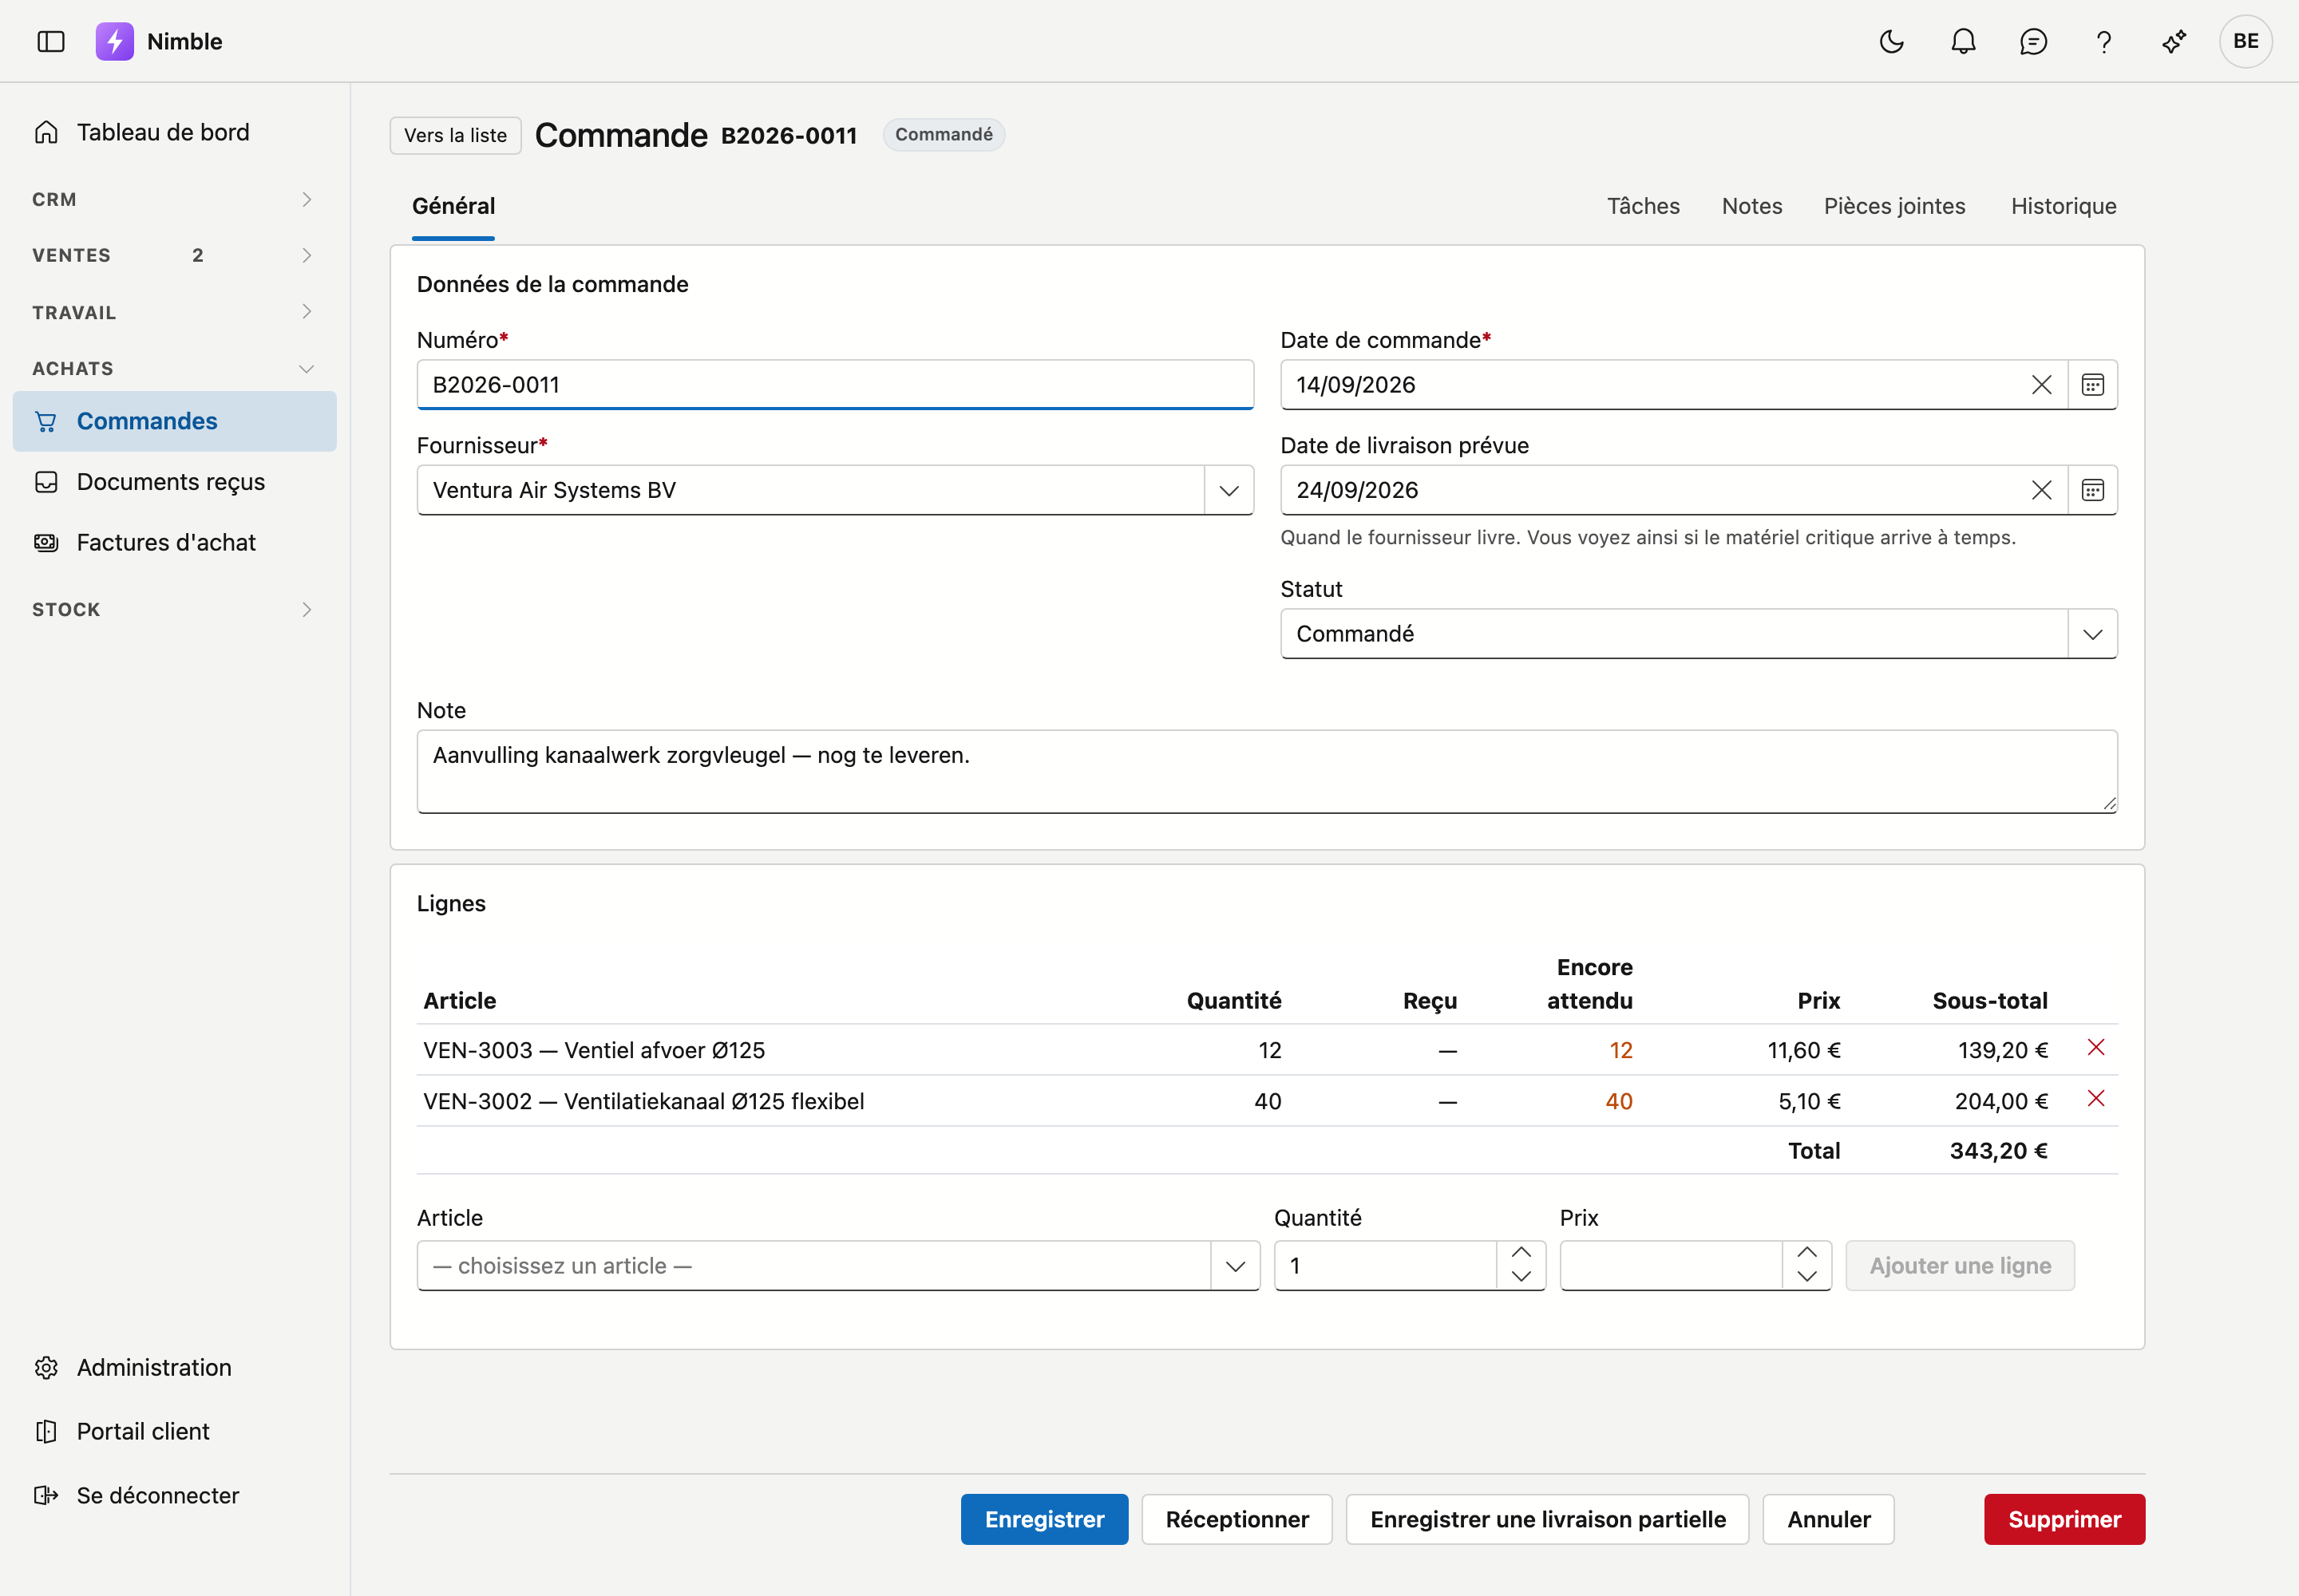The width and height of the screenshot is (2299, 1596).
Task: Expand the VENTES section
Action: click(x=174, y=255)
